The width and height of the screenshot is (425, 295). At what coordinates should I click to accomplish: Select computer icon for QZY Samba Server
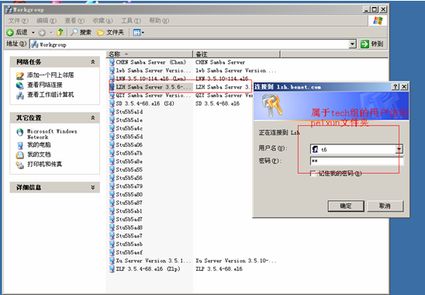[x=112, y=95]
